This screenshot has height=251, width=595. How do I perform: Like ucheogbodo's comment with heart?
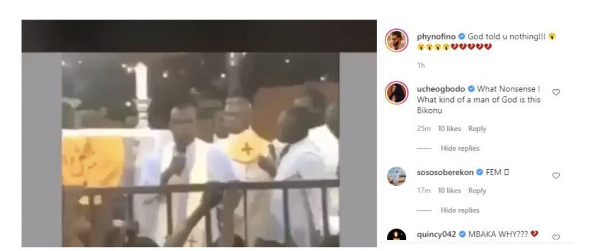point(556,92)
